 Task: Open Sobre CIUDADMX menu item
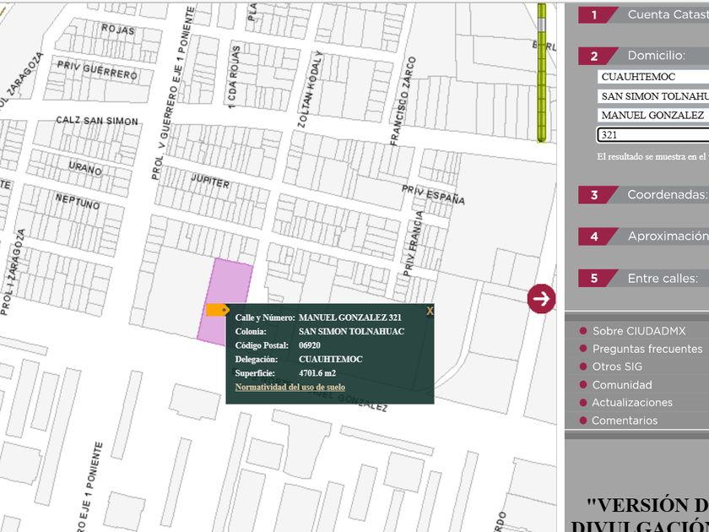coord(638,331)
